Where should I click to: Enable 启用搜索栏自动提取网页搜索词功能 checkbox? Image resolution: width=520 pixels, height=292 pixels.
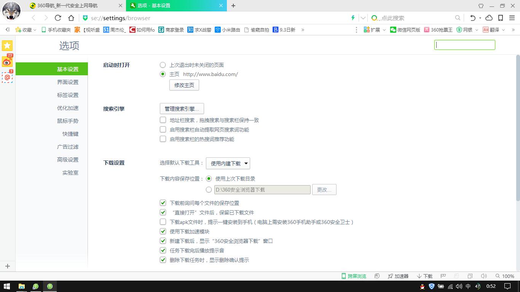[163, 130]
